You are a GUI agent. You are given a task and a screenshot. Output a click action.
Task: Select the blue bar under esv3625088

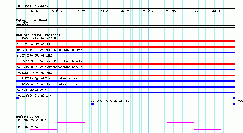126,70
